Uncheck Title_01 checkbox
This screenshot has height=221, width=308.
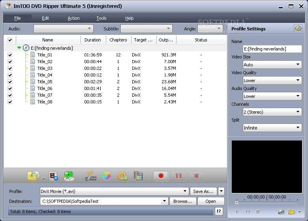(x=10, y=55)
